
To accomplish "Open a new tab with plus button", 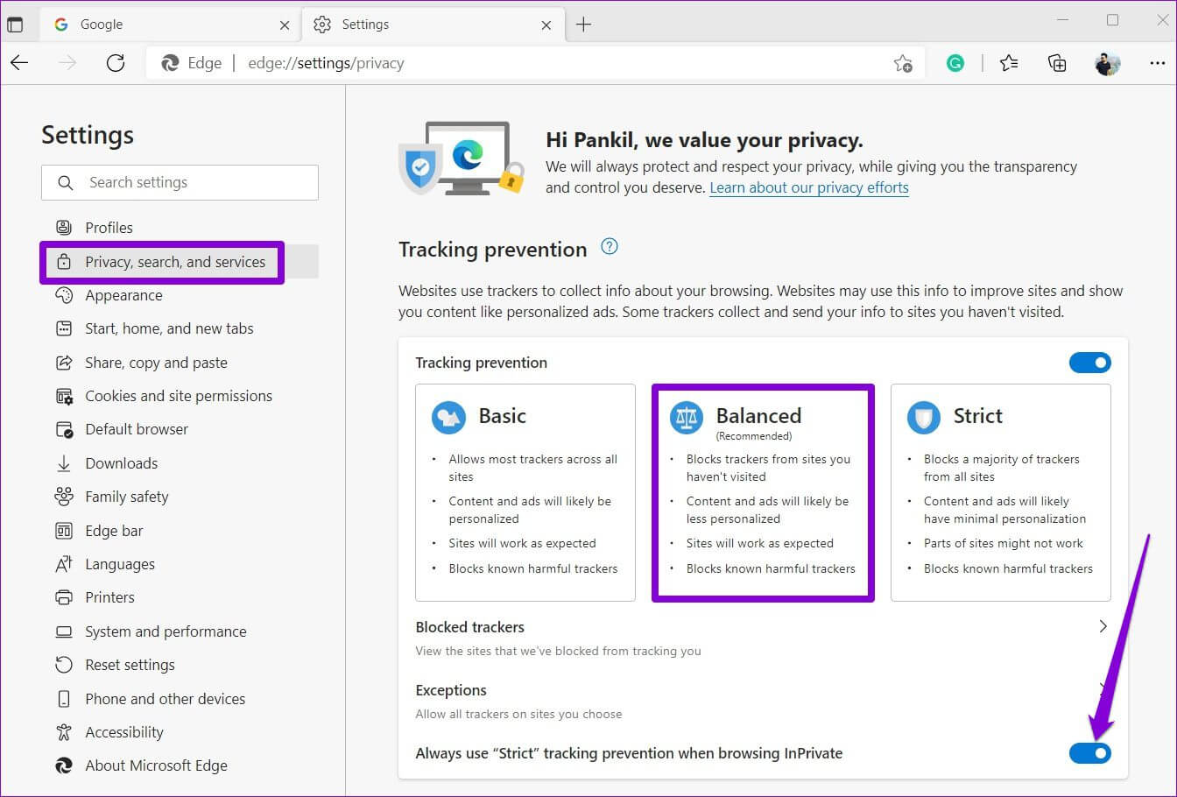I will [x=584, y=25].
